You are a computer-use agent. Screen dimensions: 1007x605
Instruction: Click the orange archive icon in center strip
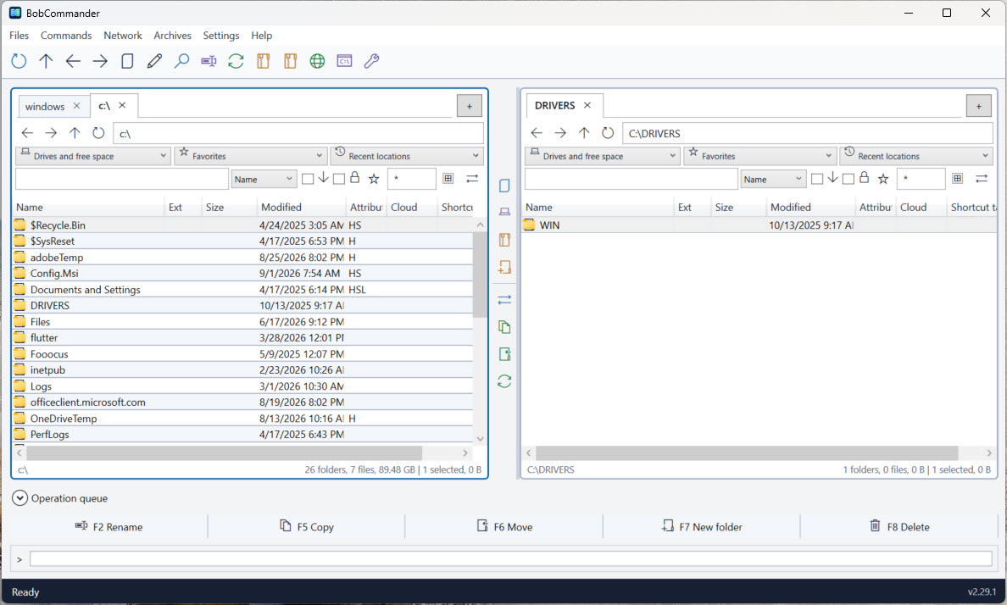(x=505, y=240)
